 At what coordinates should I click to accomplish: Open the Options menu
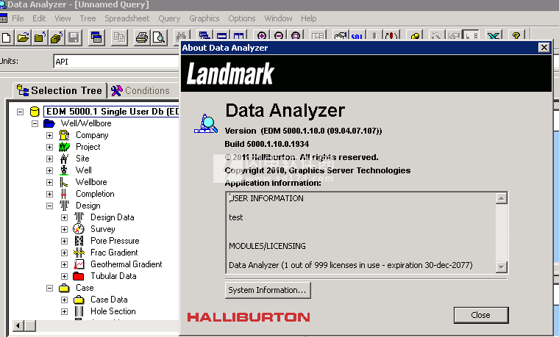[x=242, y=18]
